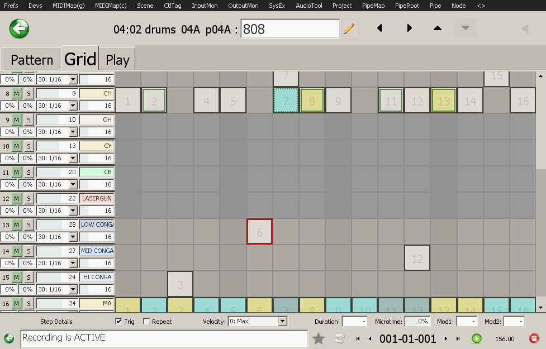The width and height of the screenshot is (546, 349).
Task: Open the AudioTool menu
Action: (309, 6)
